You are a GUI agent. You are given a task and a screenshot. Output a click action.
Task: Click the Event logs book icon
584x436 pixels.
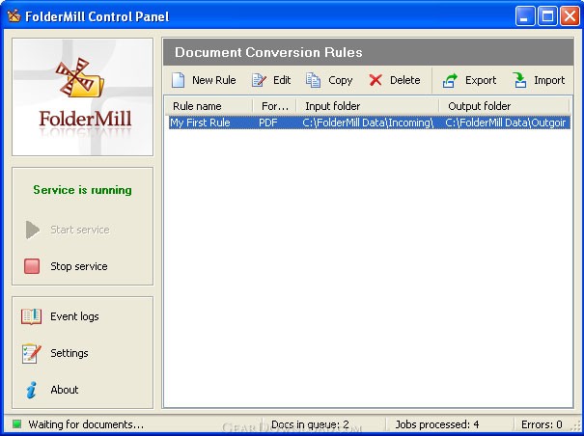pyautogui.click(x=31, y=316)
